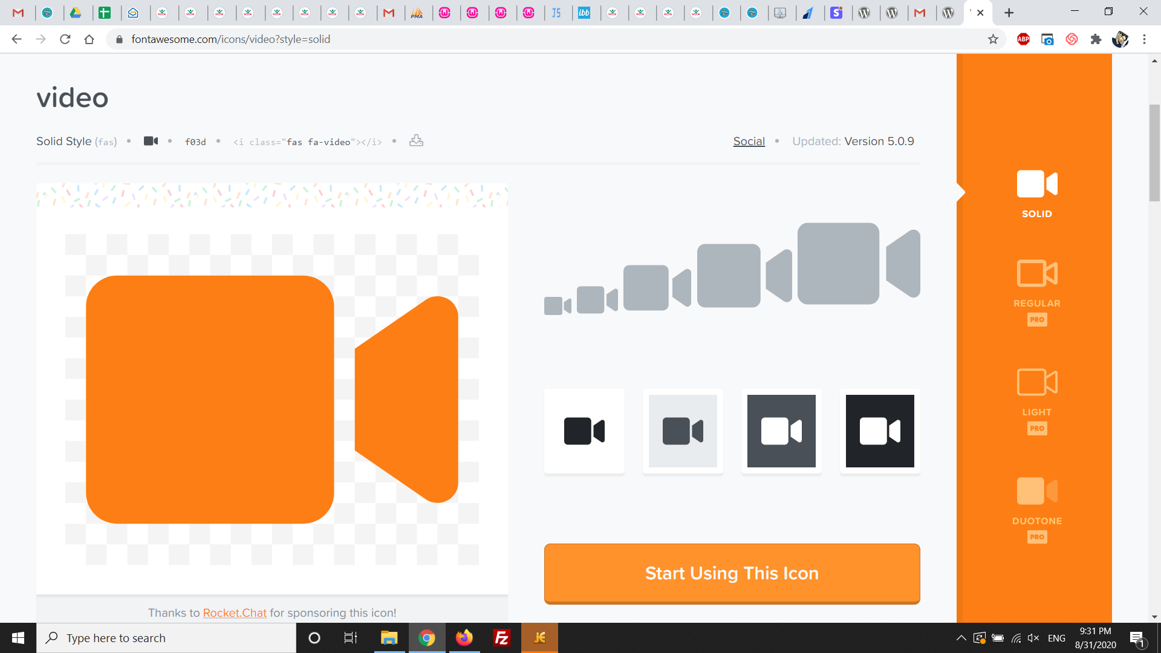Open the red swirl extension icon
Screen dimensions: 1161x653
(x=1072, y=39)
